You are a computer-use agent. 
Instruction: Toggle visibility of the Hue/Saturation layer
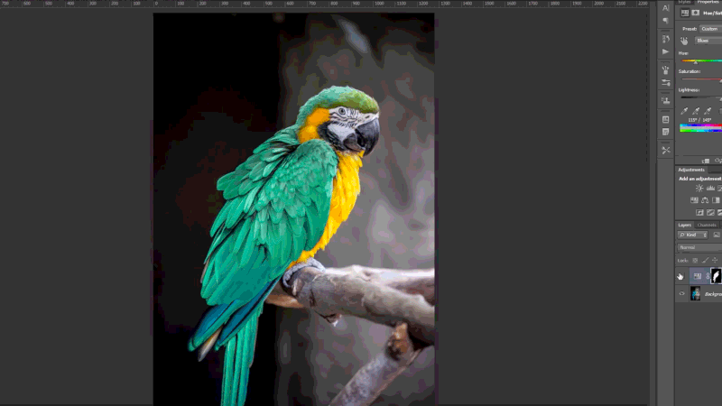pos(680,276)
